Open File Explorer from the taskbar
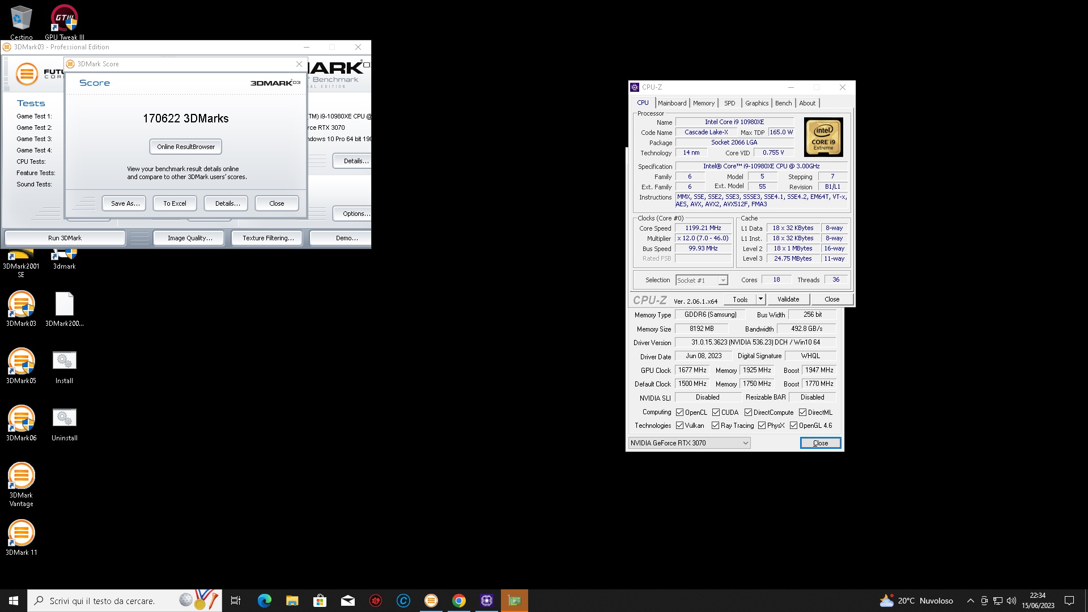Viewport: 1088px width, 612px height. [x=292, y=601]
